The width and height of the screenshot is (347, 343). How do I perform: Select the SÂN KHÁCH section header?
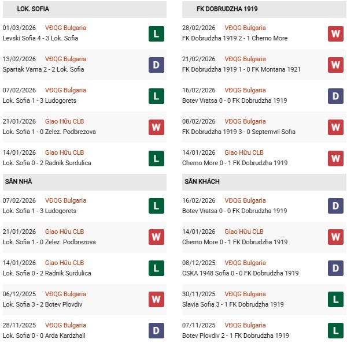[202, 181]
